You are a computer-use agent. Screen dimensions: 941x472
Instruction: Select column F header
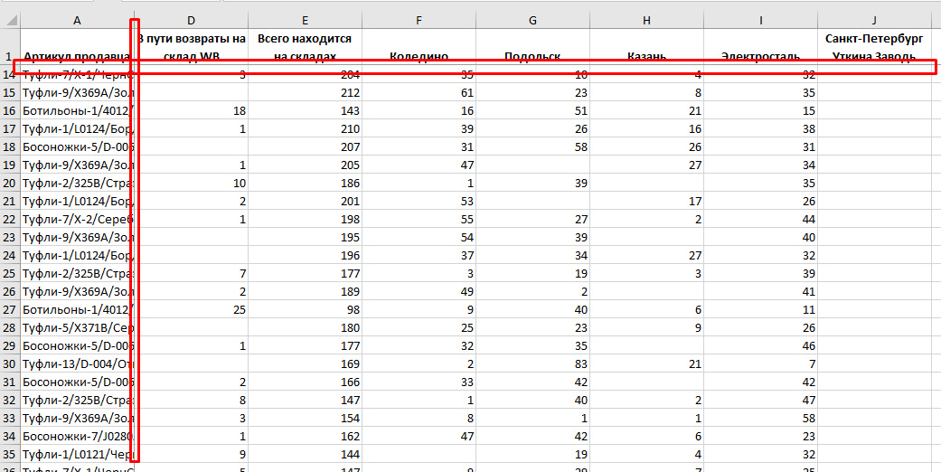pos(419,20)
